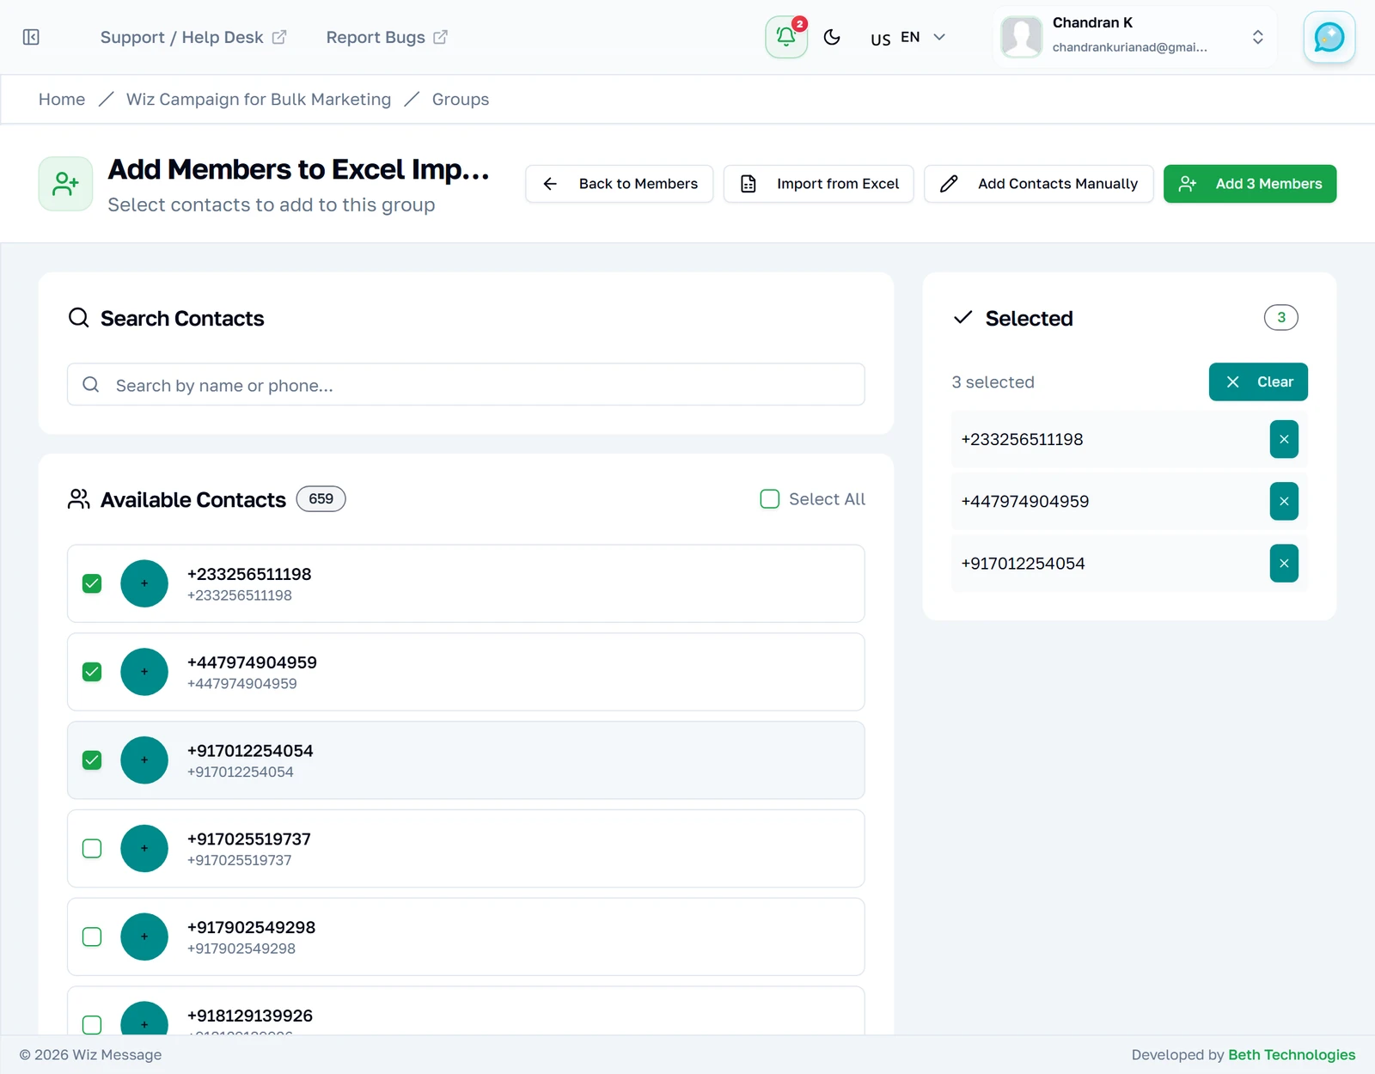
Task: Open the US EN language dropdown
Action: (x=907, y=37)
